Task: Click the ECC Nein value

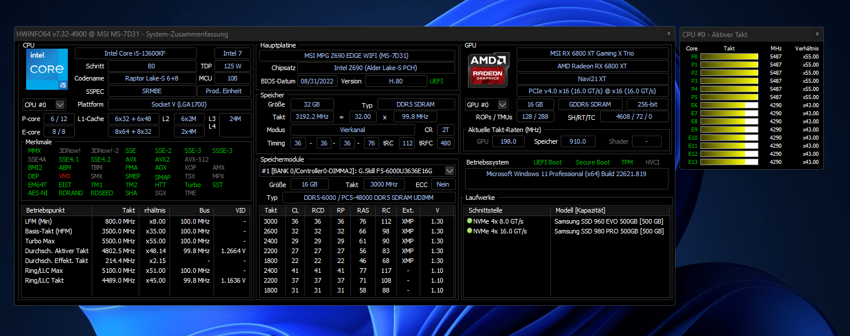Action: click(x=443, y=184)
